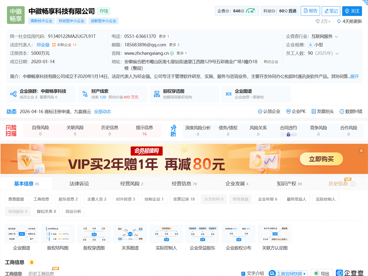Open the 历史信息 VIP tab
This screenshot has height=276, width=368.
click(338, 184)
